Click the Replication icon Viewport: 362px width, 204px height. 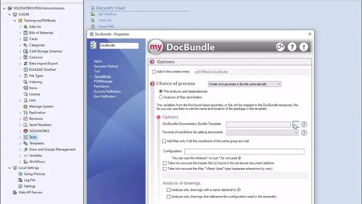(26, 113)
